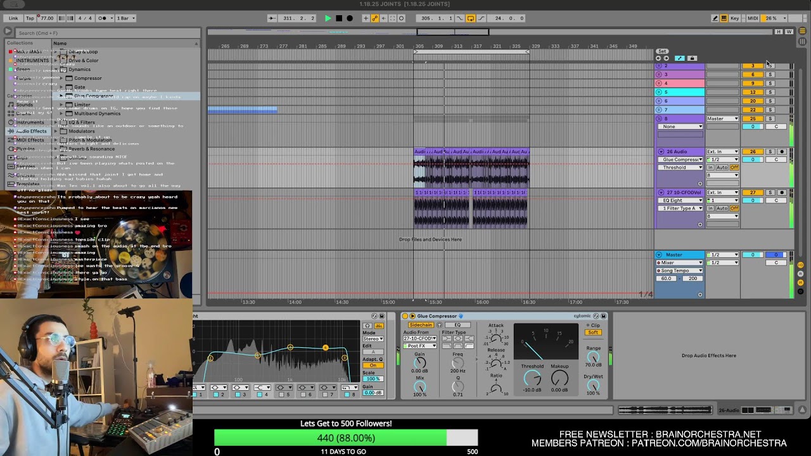Image resolution: width=811 pixels, height=456 pixels.
Task: Open the EQ Eight device chooser on track 27
Action: (680, 200)
